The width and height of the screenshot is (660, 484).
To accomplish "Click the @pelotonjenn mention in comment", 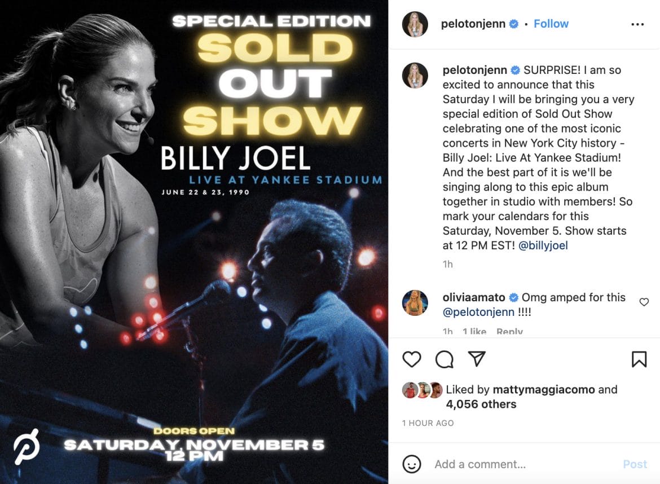I will click(x=478, y=312).
